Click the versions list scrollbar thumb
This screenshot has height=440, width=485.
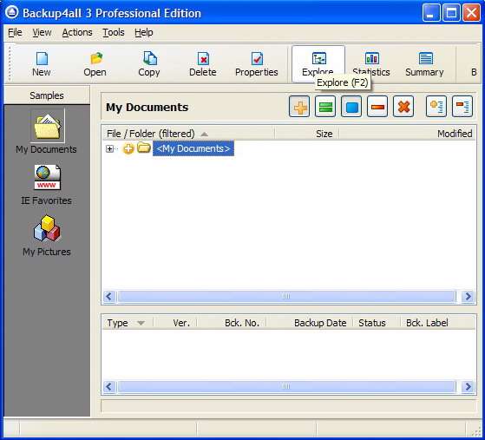pyautogui.click(x=286, y=387)
